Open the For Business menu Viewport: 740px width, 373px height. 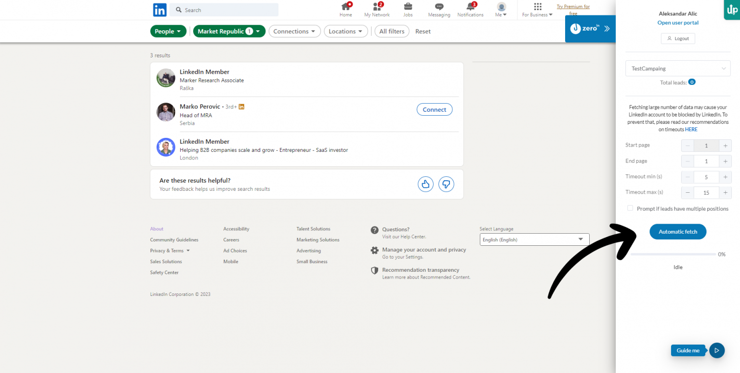538,10
